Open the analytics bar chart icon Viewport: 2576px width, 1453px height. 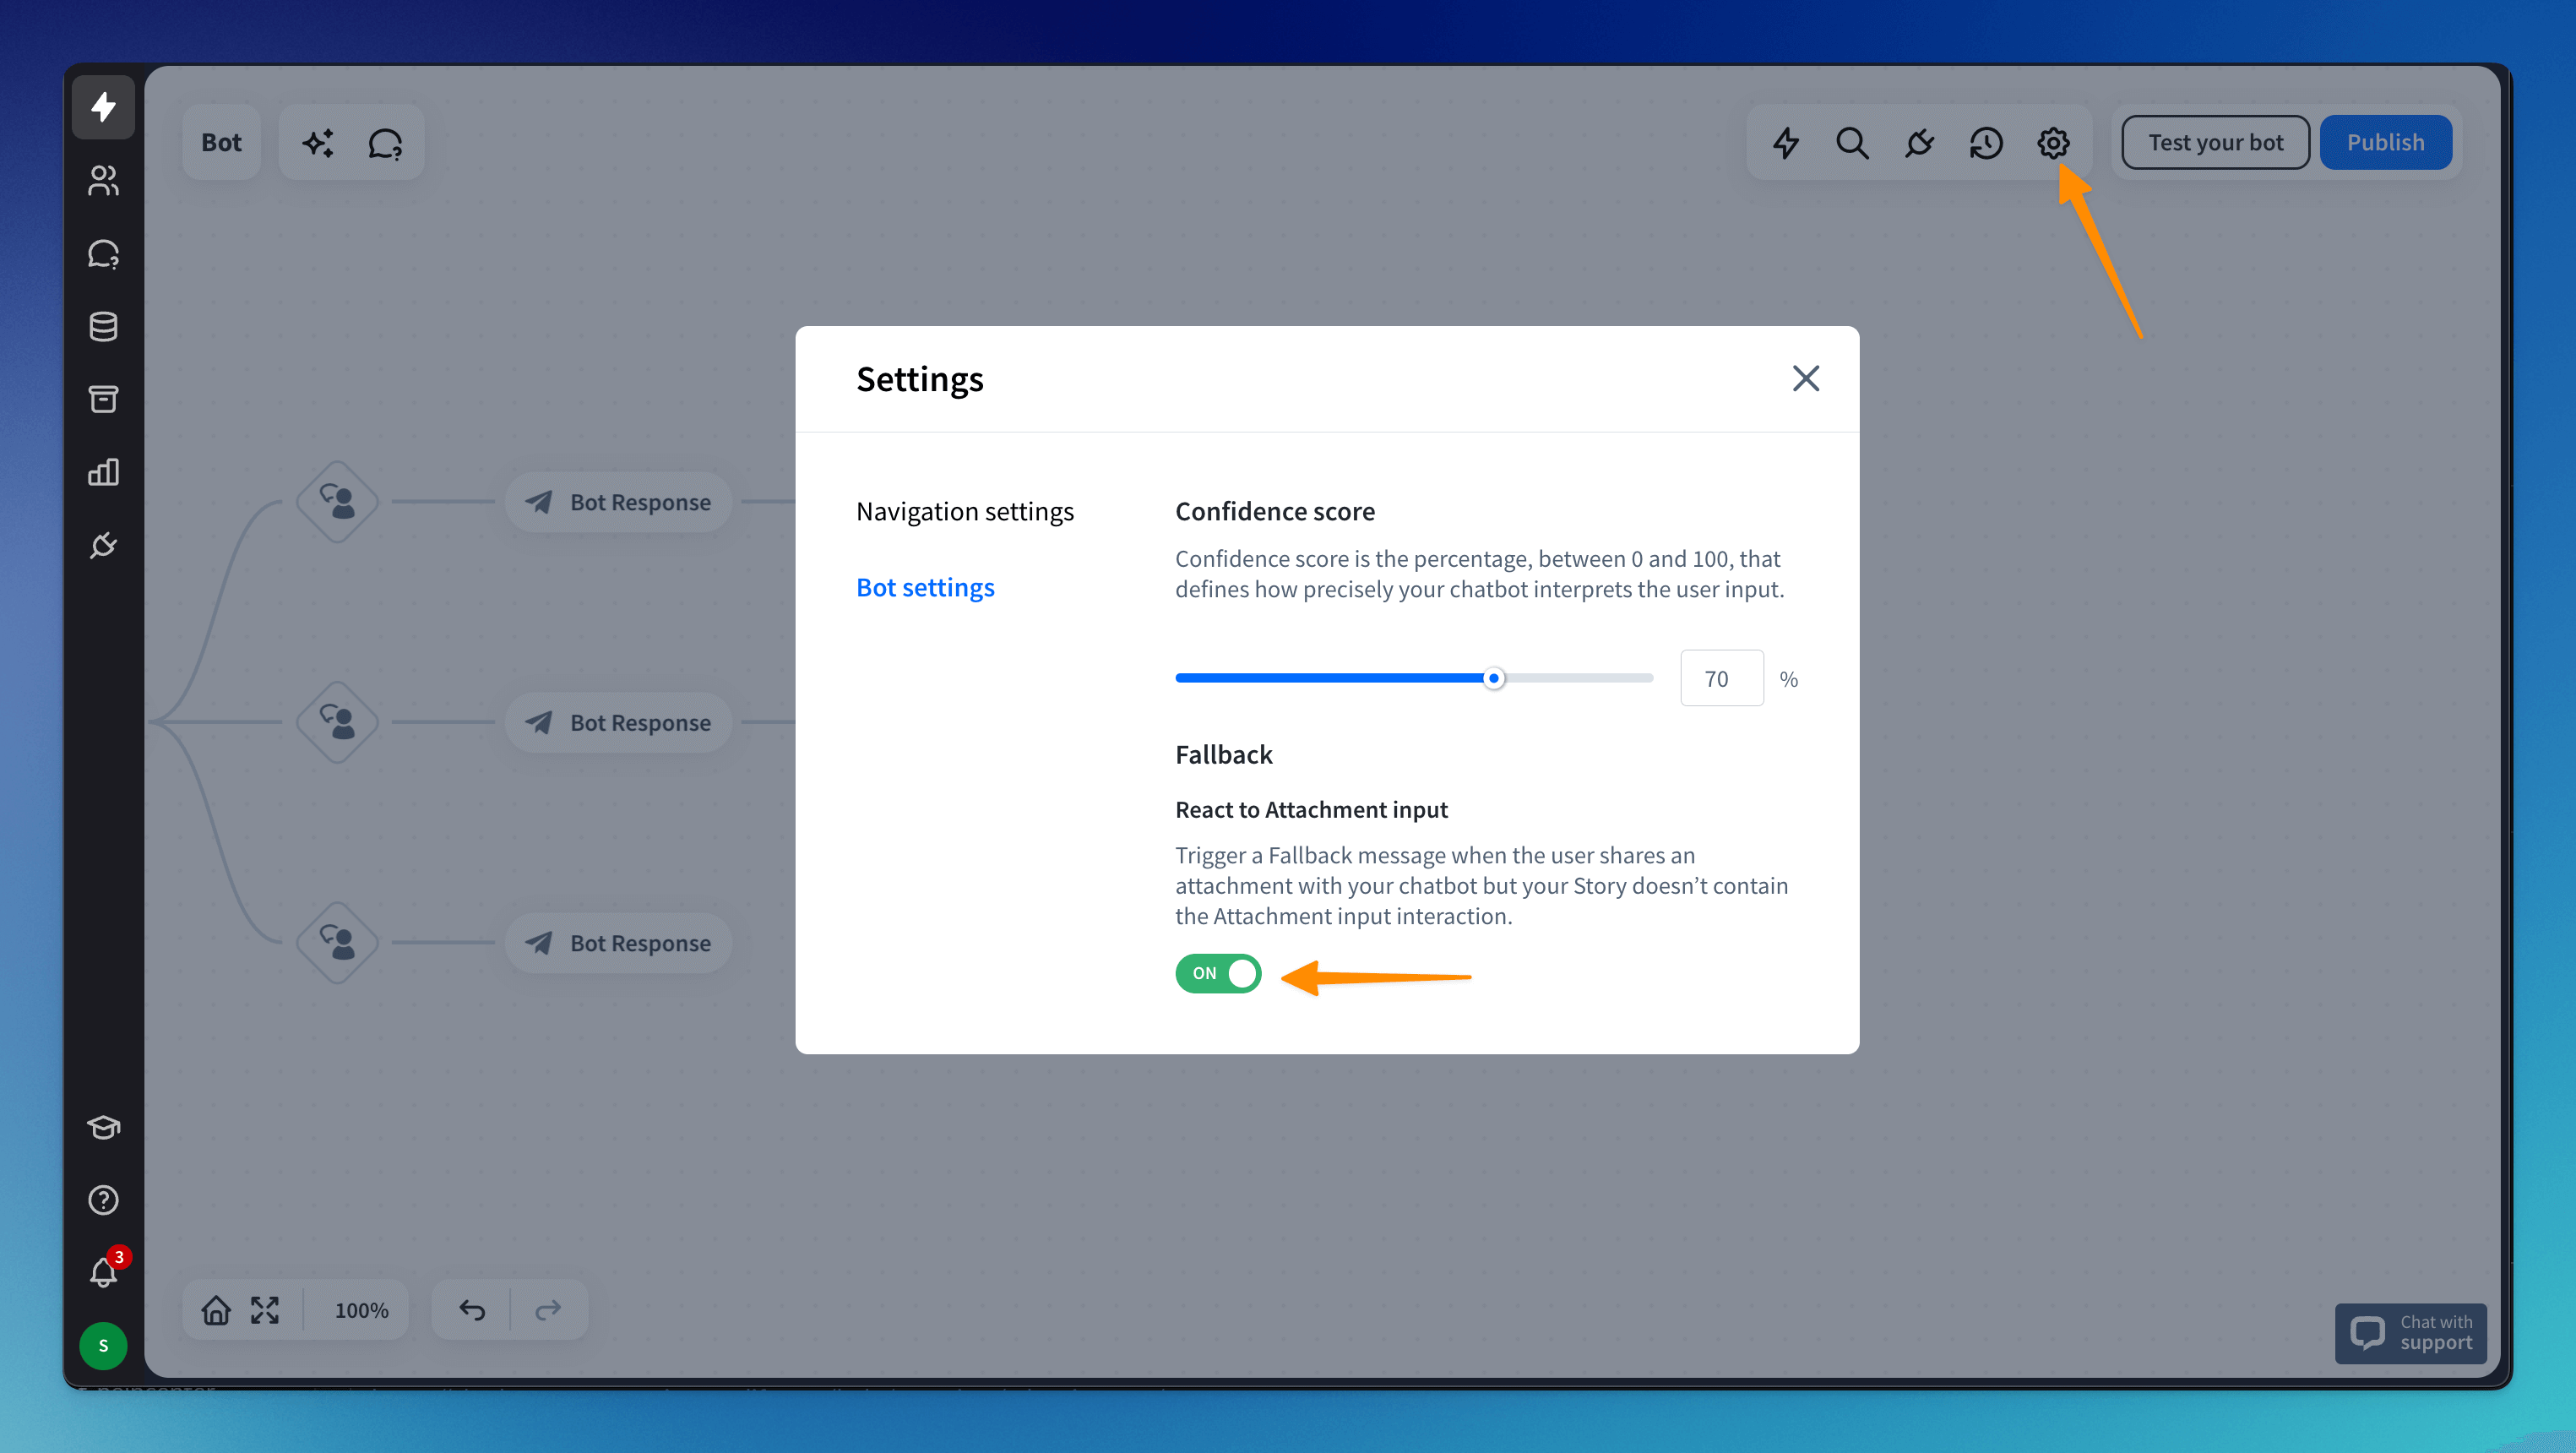pos(103,472)
